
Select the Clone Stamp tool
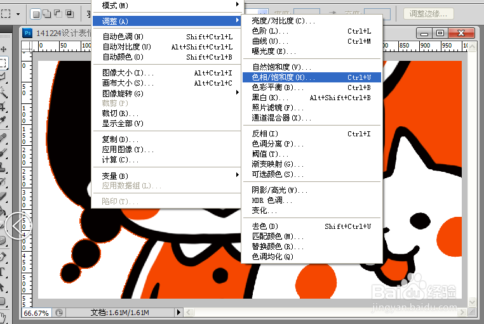pos(3,168)
